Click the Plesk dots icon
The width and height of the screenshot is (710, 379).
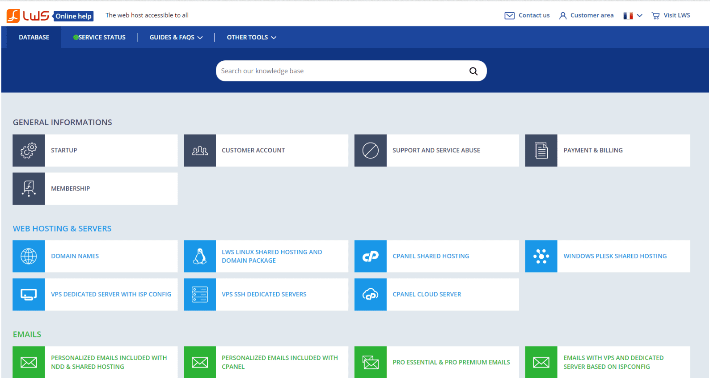coord(541,257)
